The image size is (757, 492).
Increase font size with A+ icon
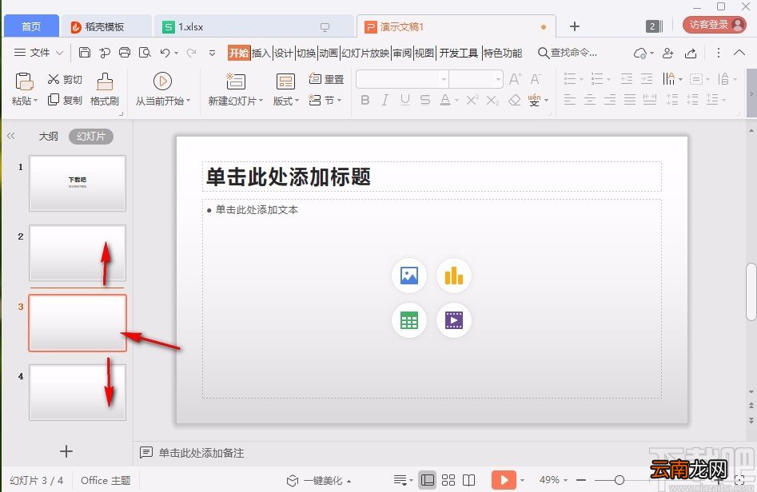pos(515,78)
